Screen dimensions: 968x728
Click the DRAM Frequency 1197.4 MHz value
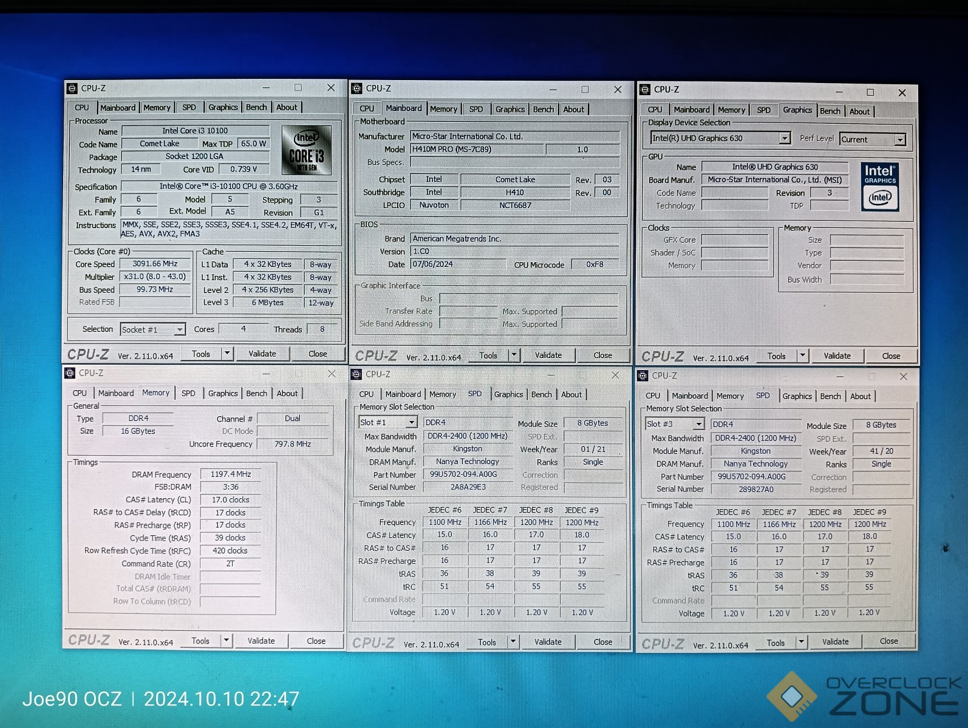tap(231, 474)
